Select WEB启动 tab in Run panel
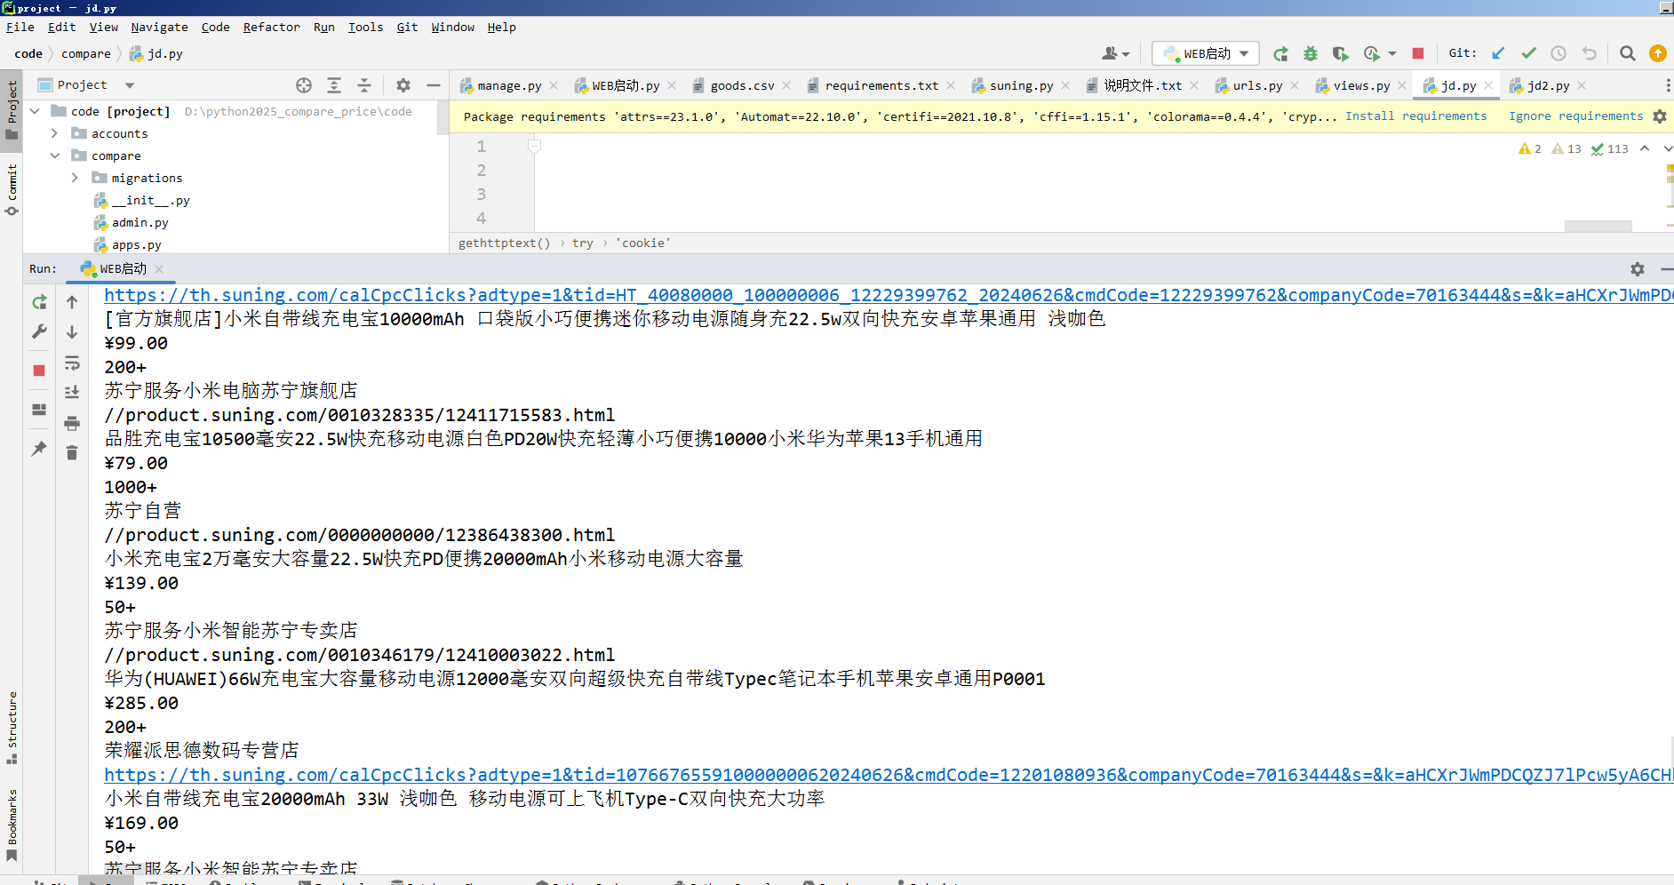Image resolution: width=1674 pixels, height=885 pixels. click(123, 268)
